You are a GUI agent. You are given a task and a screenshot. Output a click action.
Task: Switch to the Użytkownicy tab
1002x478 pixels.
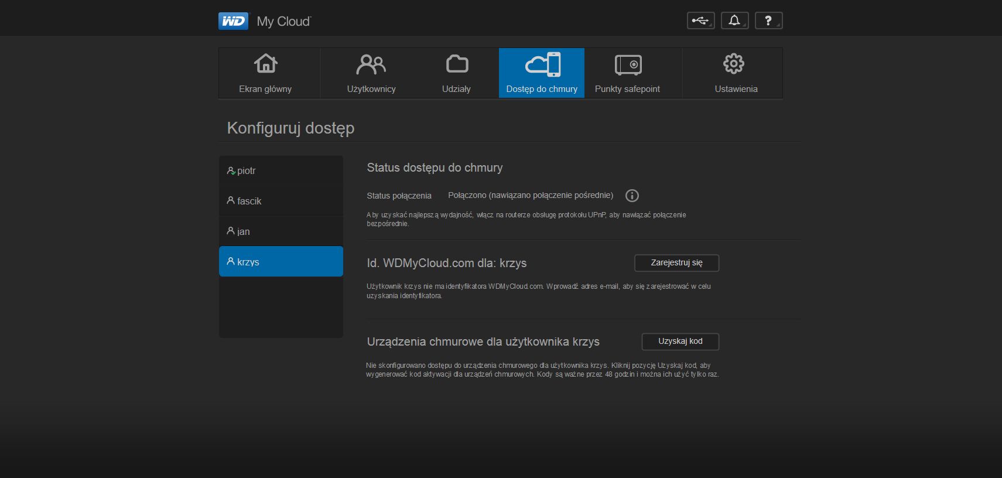[371, 73]
